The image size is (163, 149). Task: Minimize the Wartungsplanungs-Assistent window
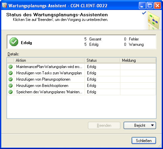pos(142,5)
